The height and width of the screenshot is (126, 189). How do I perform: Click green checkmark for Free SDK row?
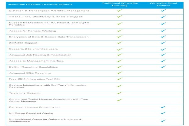[x=120, y=79]
